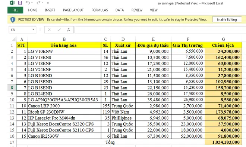Click the Select All corner triangle
Screen dimensions: 246x147
click(x=13, y=39)
